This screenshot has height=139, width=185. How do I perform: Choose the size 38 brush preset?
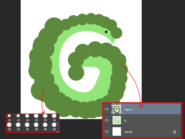pyautogui.click(x=36, y=127)
